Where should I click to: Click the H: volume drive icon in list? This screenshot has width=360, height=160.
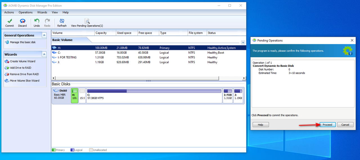(54, 48)
